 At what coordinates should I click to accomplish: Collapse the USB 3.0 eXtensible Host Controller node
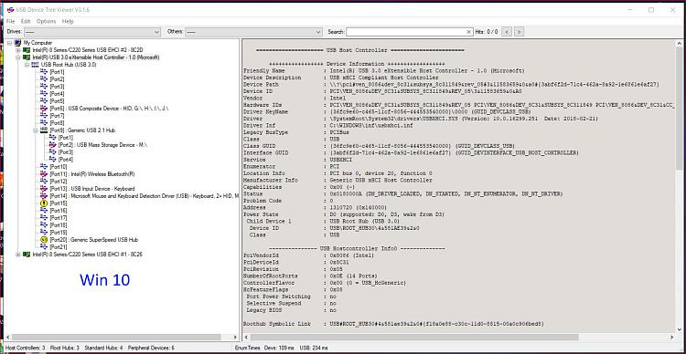tap(18, 57)
